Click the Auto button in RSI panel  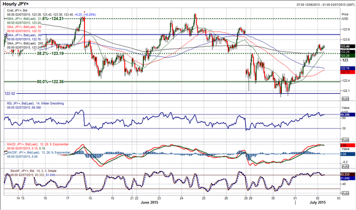click(345, 140)
